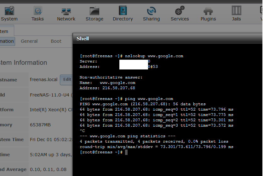Click the nslookup www.google.com command line
Screen dimensions: 263x176
click(132, 56)
